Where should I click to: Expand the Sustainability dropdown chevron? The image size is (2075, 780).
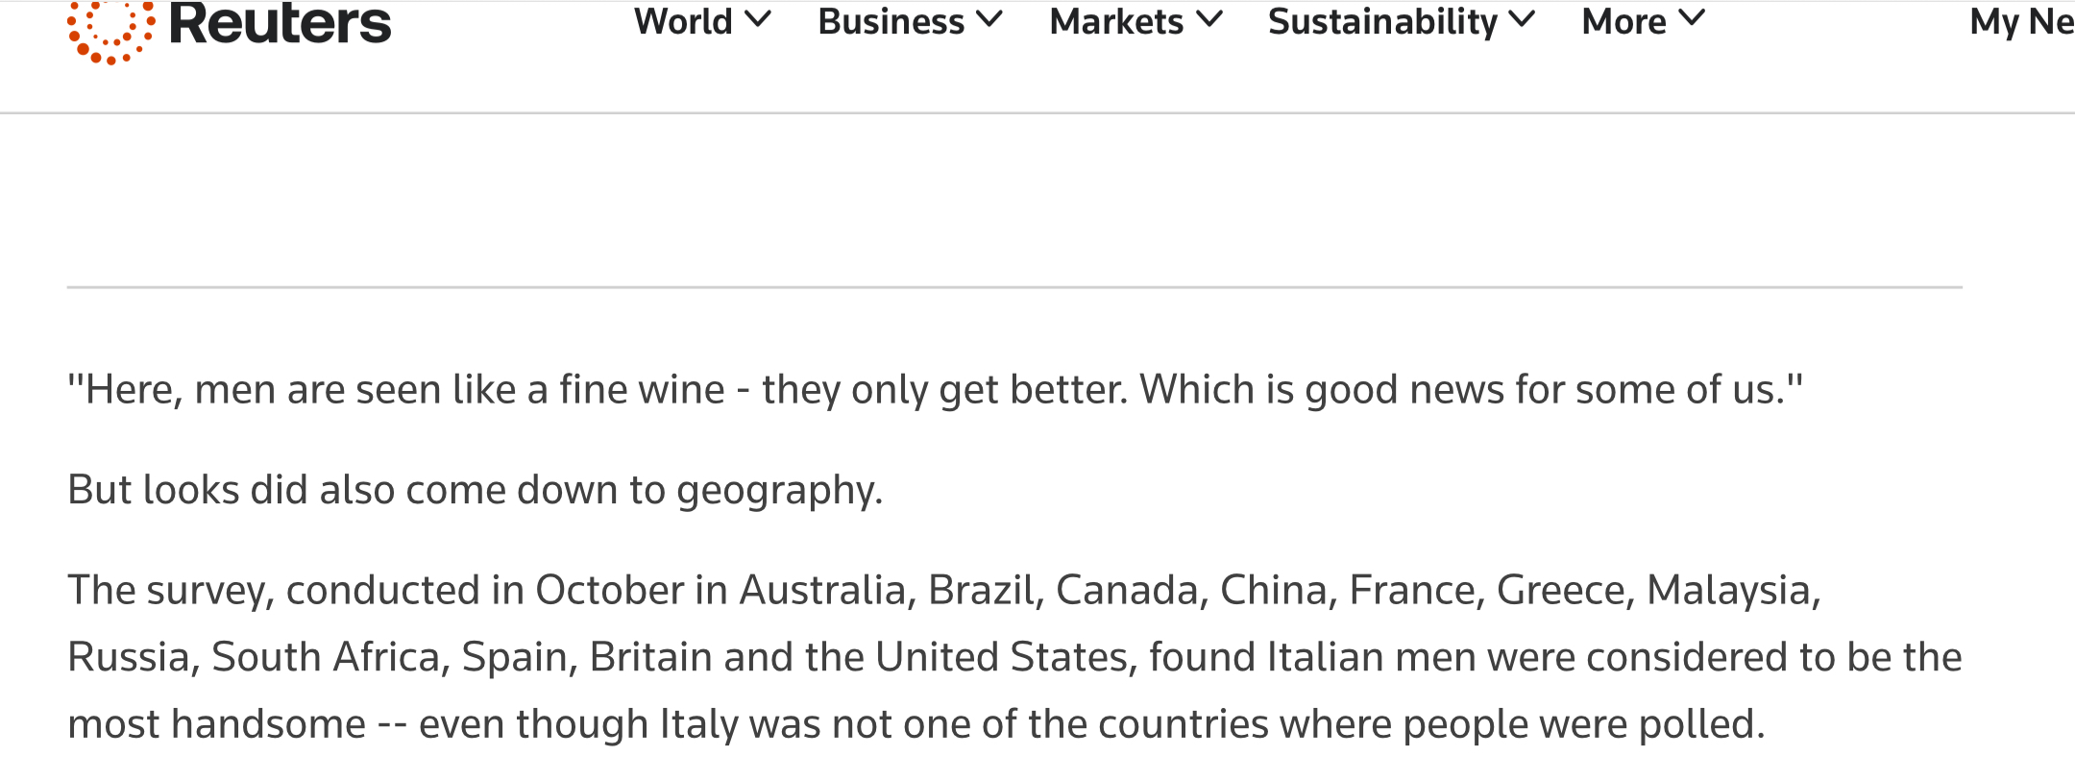(x=1523, y=19)
